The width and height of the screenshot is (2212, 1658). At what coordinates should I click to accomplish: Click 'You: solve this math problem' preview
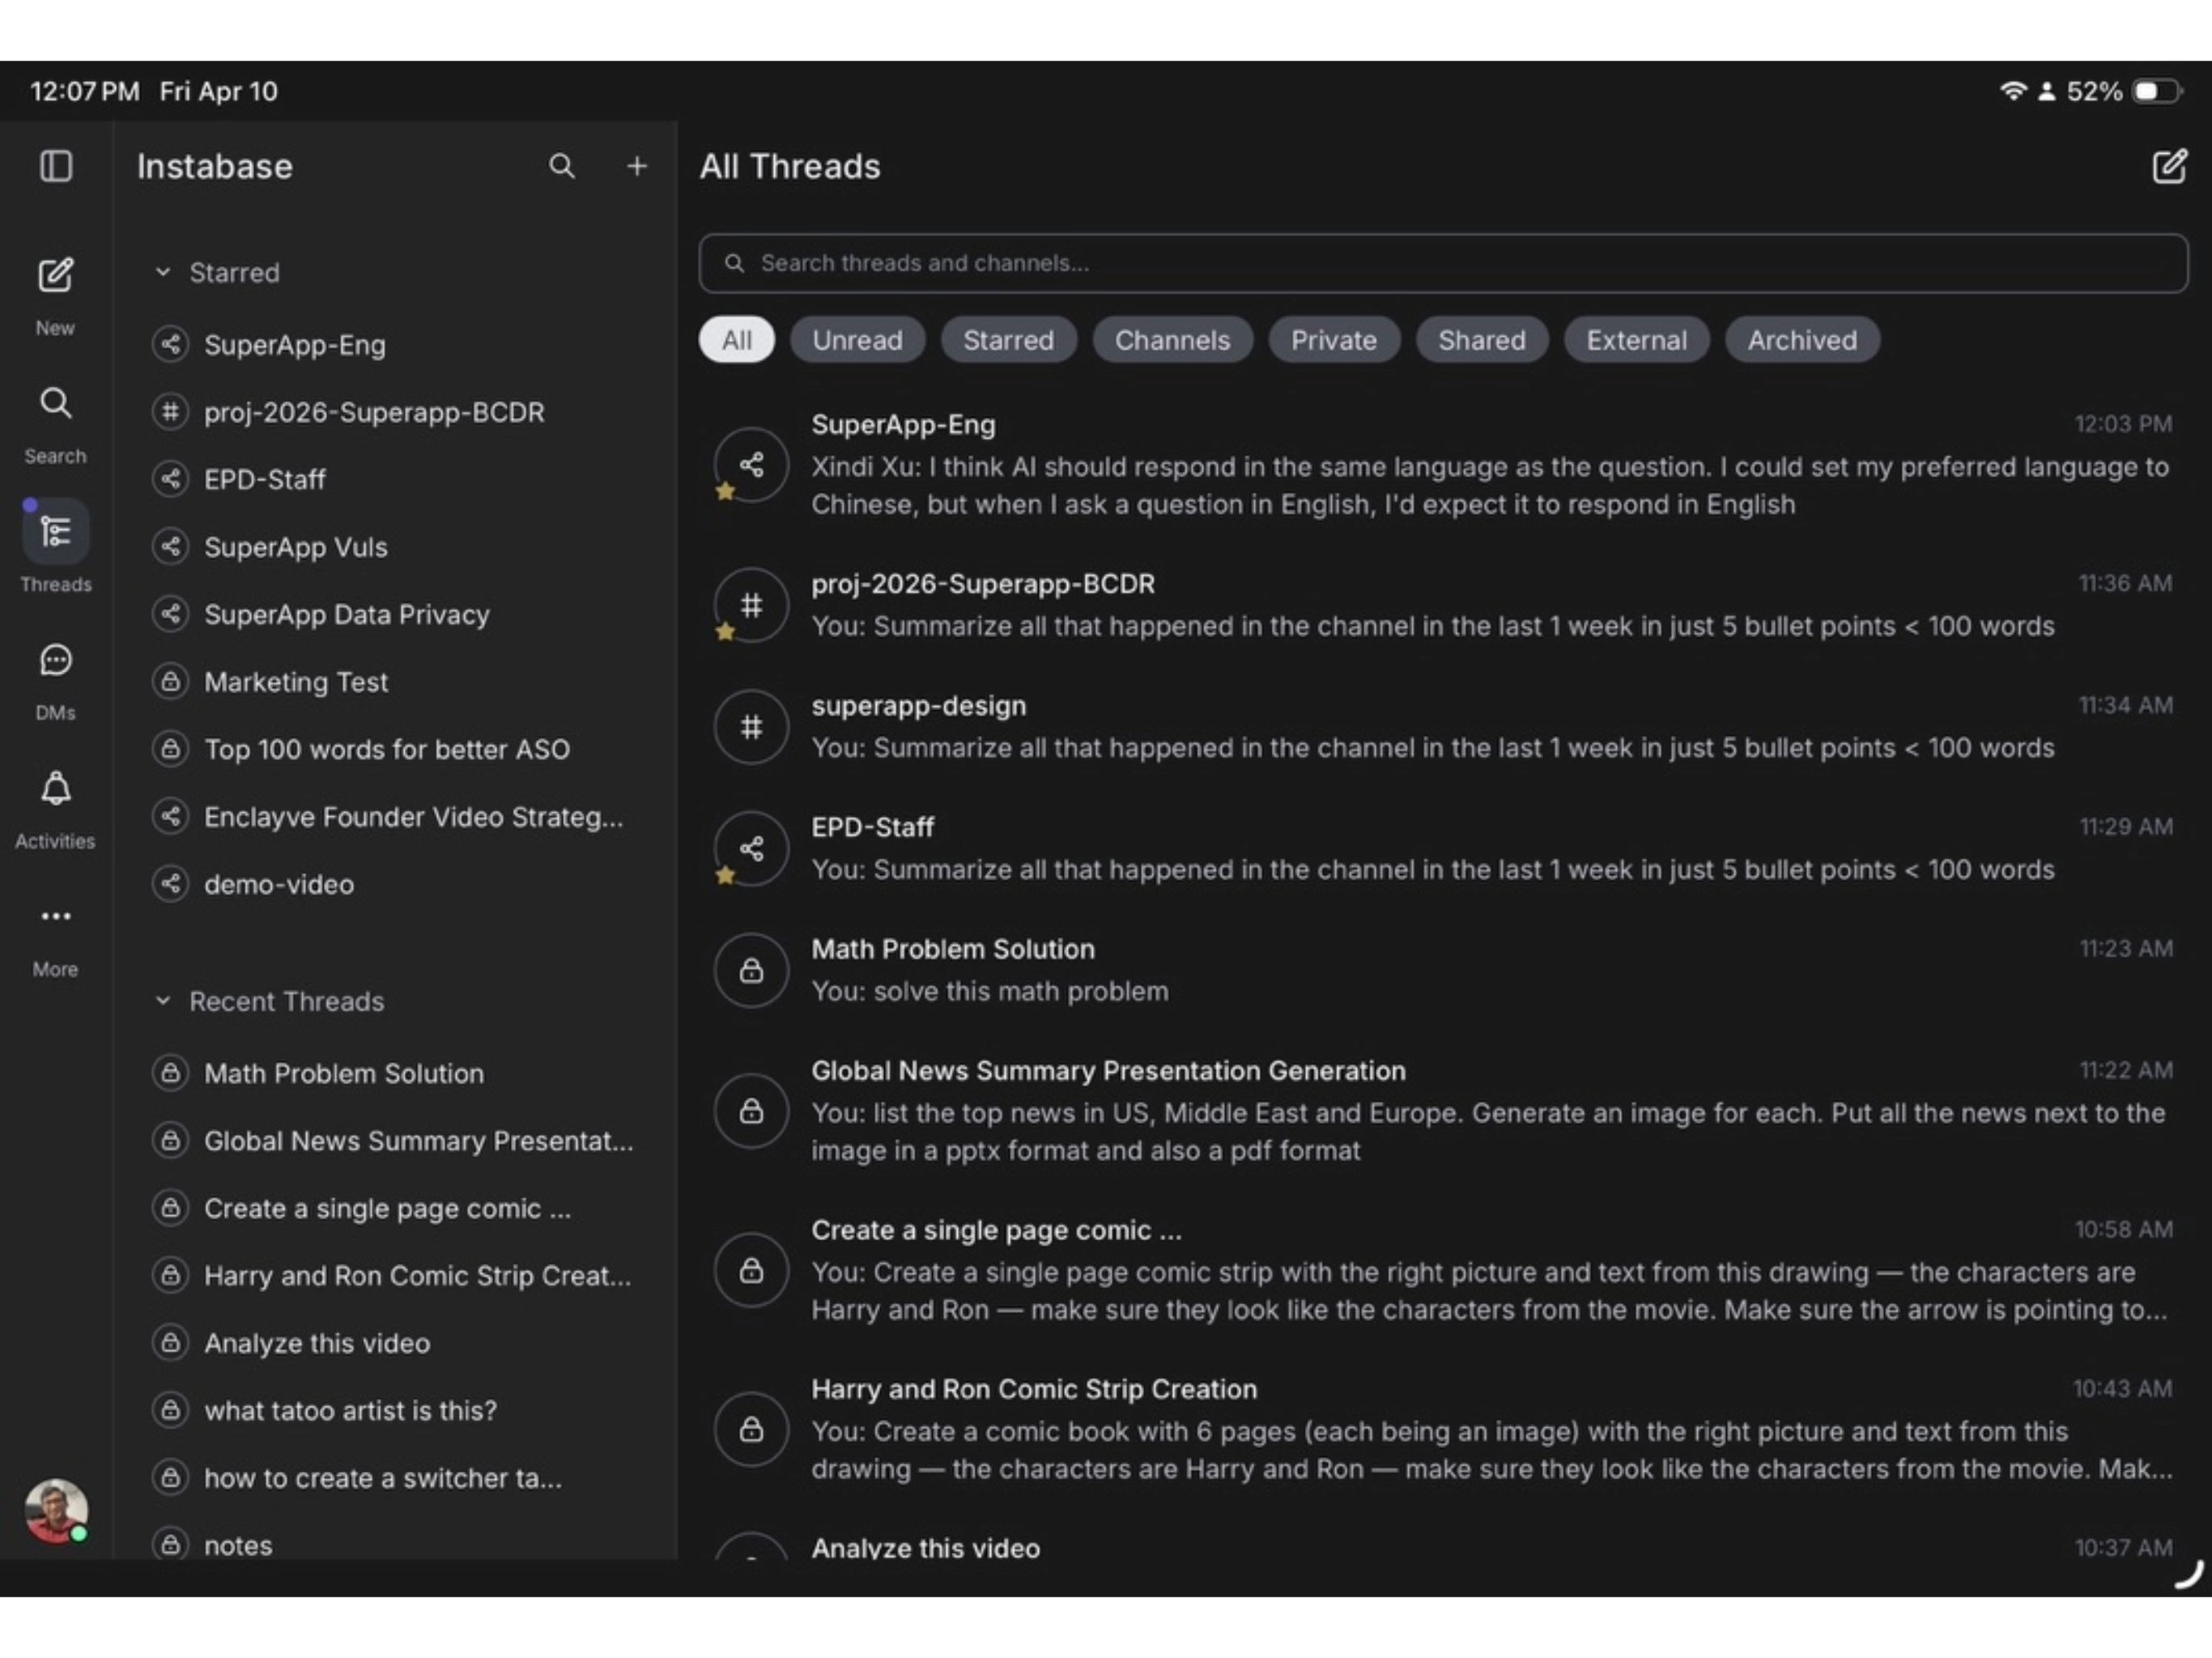pos(989,991)
